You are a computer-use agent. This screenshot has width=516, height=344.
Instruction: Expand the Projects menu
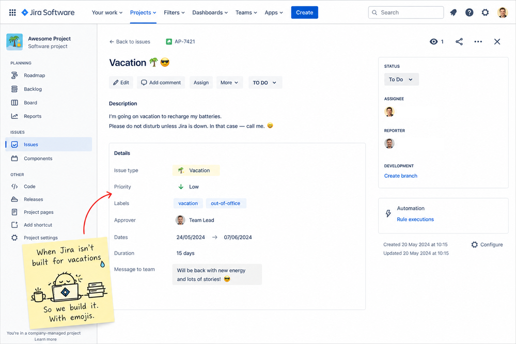tap(143, 12)
